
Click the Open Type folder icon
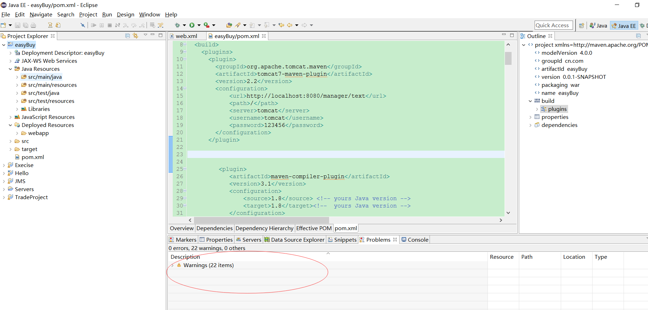tap(229, 25)
